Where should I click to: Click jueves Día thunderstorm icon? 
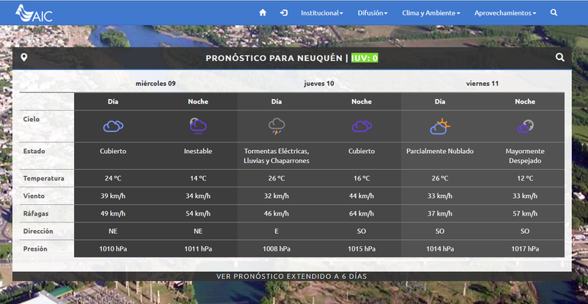(x=276, y=126)
